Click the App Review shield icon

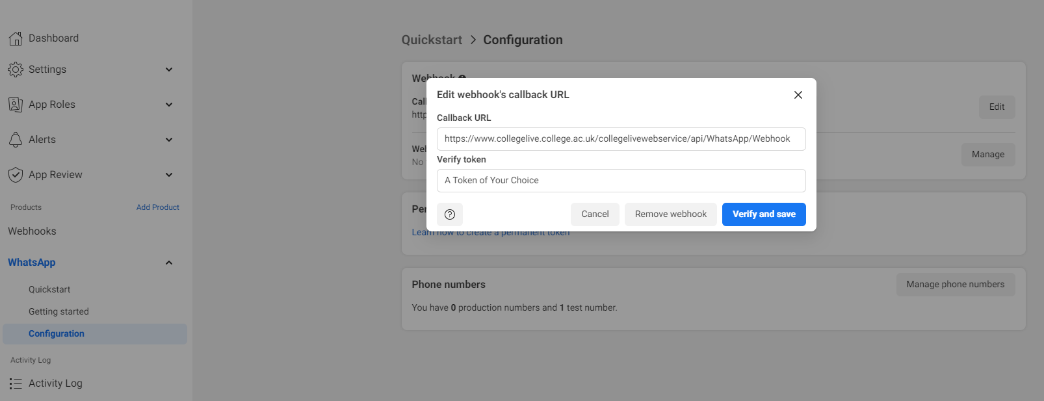[16, 175]
